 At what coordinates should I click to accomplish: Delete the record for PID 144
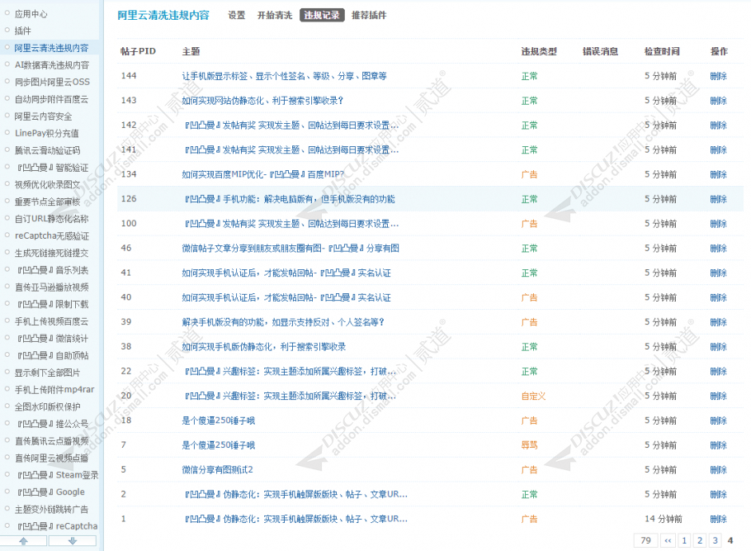(x=719, y=76)
